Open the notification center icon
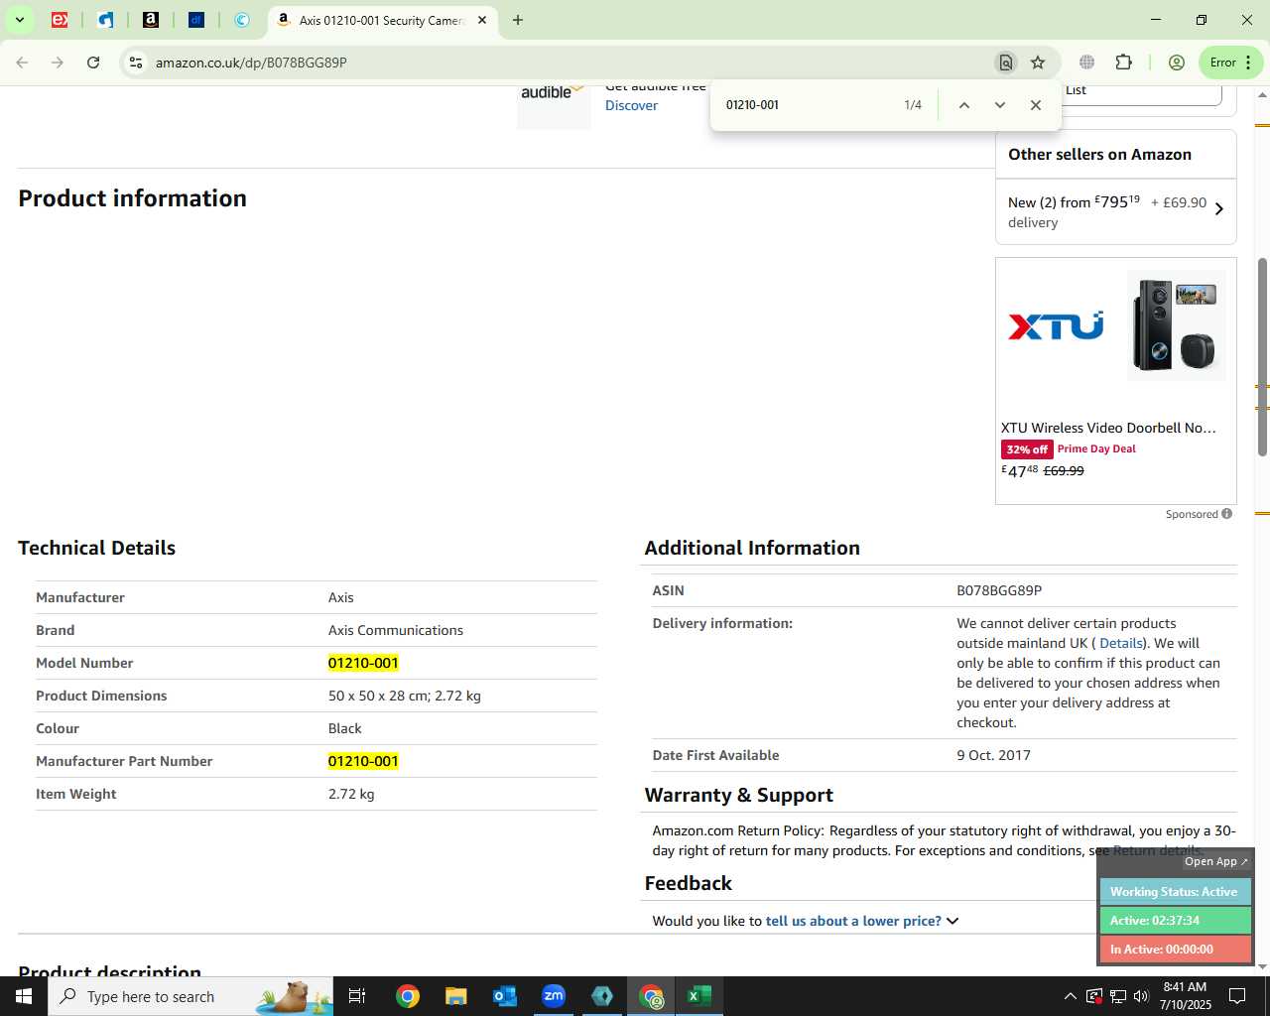The image size is (1270, 1016). [1237, 996]
